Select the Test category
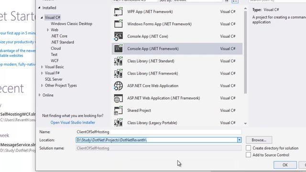 54,54
